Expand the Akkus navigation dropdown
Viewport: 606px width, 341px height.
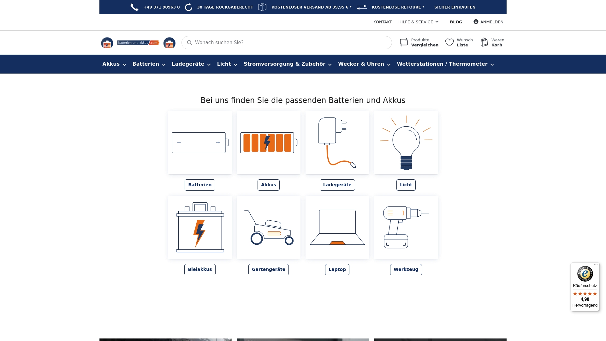pos(114,64)
